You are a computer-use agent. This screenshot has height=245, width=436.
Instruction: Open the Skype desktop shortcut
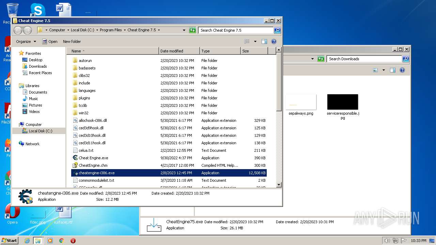coord(37,10)
